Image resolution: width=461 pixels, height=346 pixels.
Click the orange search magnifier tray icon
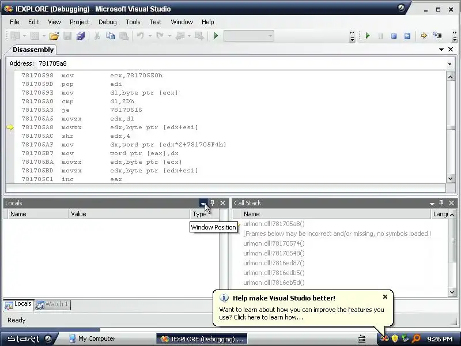(x=416, y=339)
